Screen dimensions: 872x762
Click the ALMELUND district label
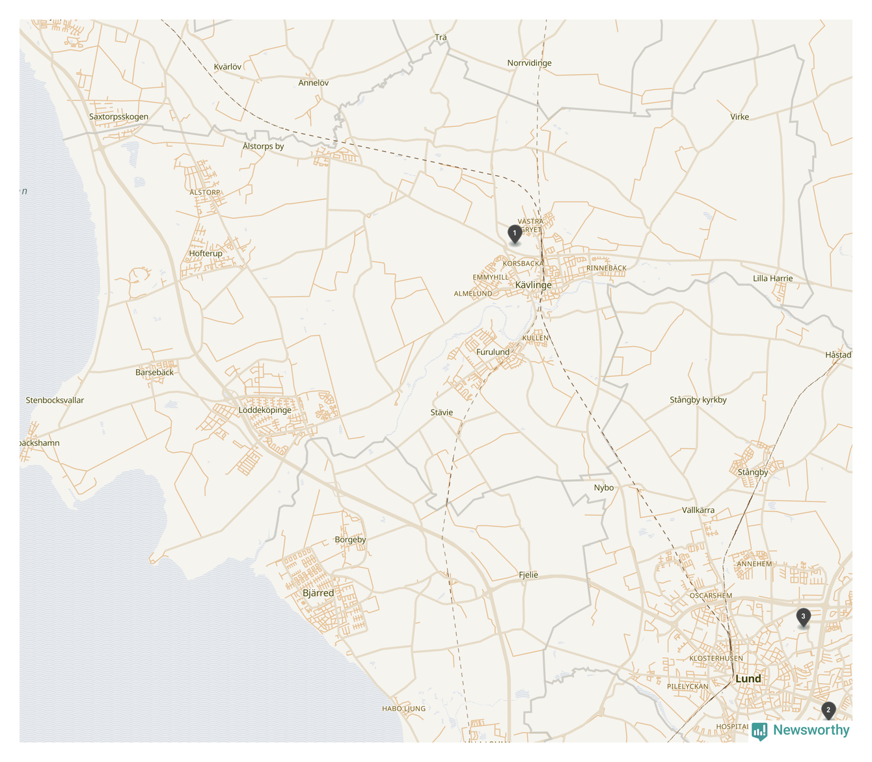(x=473, y=293)
